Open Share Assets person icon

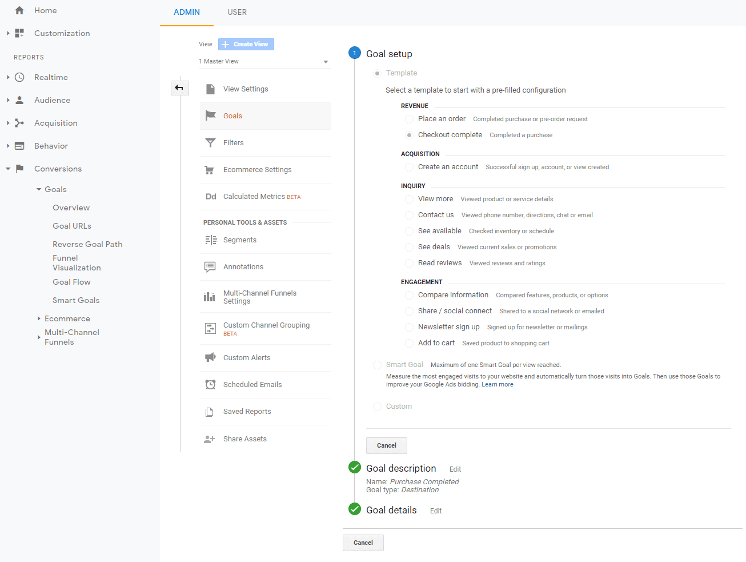[210, 439]
